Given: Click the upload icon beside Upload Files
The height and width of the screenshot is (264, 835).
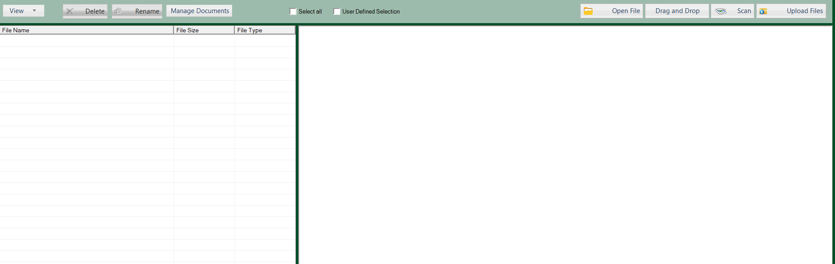Looking at the screenshot, I should pos(763,11).
